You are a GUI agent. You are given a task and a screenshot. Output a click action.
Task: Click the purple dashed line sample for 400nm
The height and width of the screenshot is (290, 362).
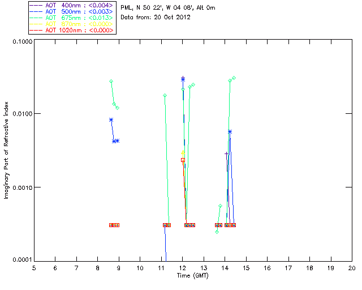36,5
